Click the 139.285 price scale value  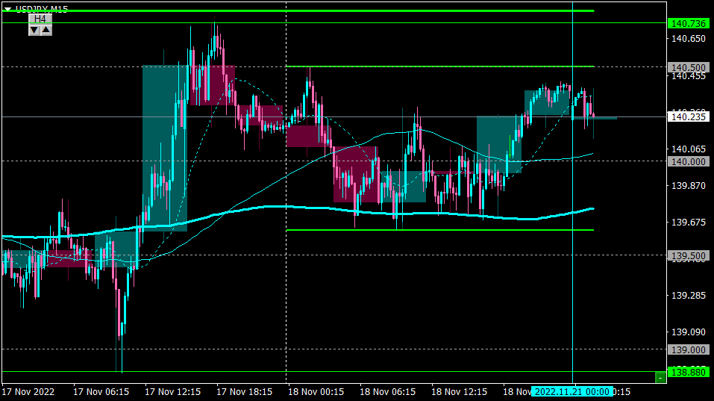[689, 296]
